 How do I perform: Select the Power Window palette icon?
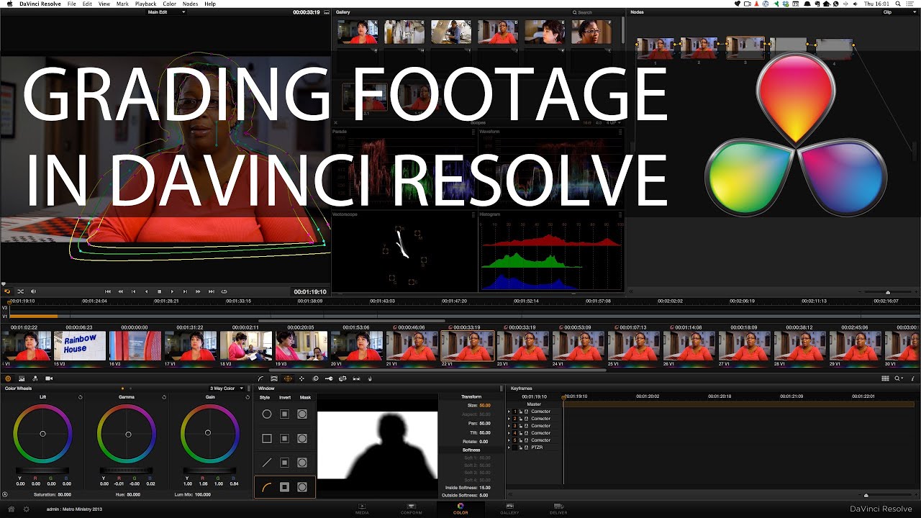[288, 378]
